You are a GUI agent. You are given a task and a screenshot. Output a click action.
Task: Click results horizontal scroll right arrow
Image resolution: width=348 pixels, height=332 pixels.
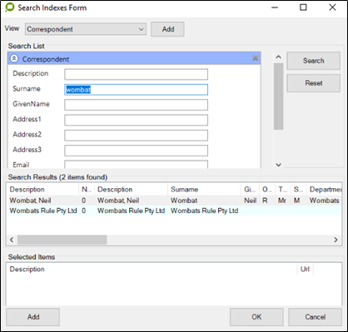336,240
